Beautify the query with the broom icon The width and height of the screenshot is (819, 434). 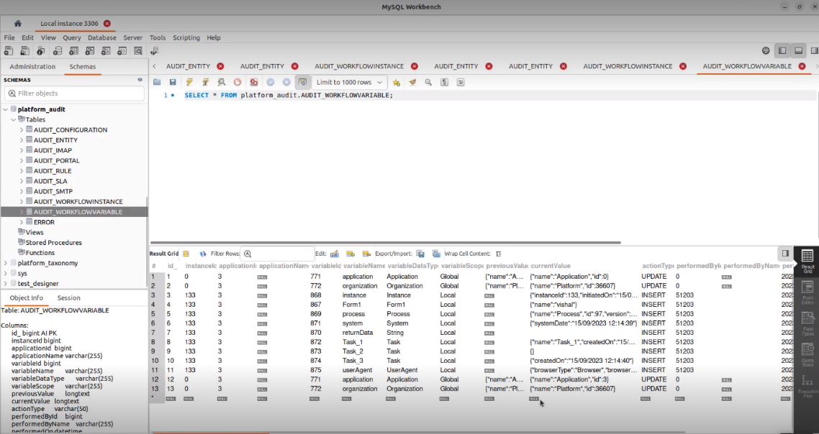412,83
